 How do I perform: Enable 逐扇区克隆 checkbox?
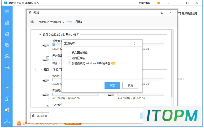[69, 58]
